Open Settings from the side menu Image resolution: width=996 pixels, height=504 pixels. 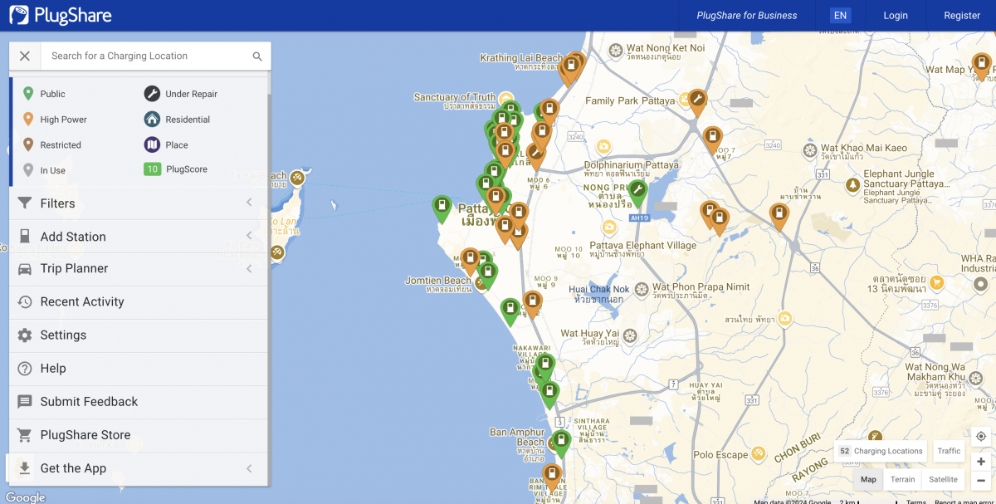(139, 335)
